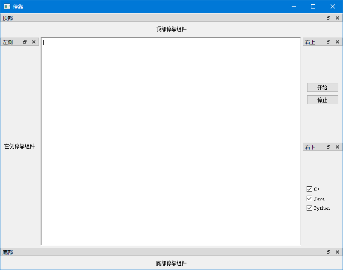Click the 顶部 dock title bar text
The image size is (343, 270).
[8, 18]
